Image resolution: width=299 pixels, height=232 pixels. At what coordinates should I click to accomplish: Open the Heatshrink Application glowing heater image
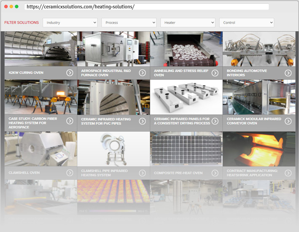[x=259, y=149]
